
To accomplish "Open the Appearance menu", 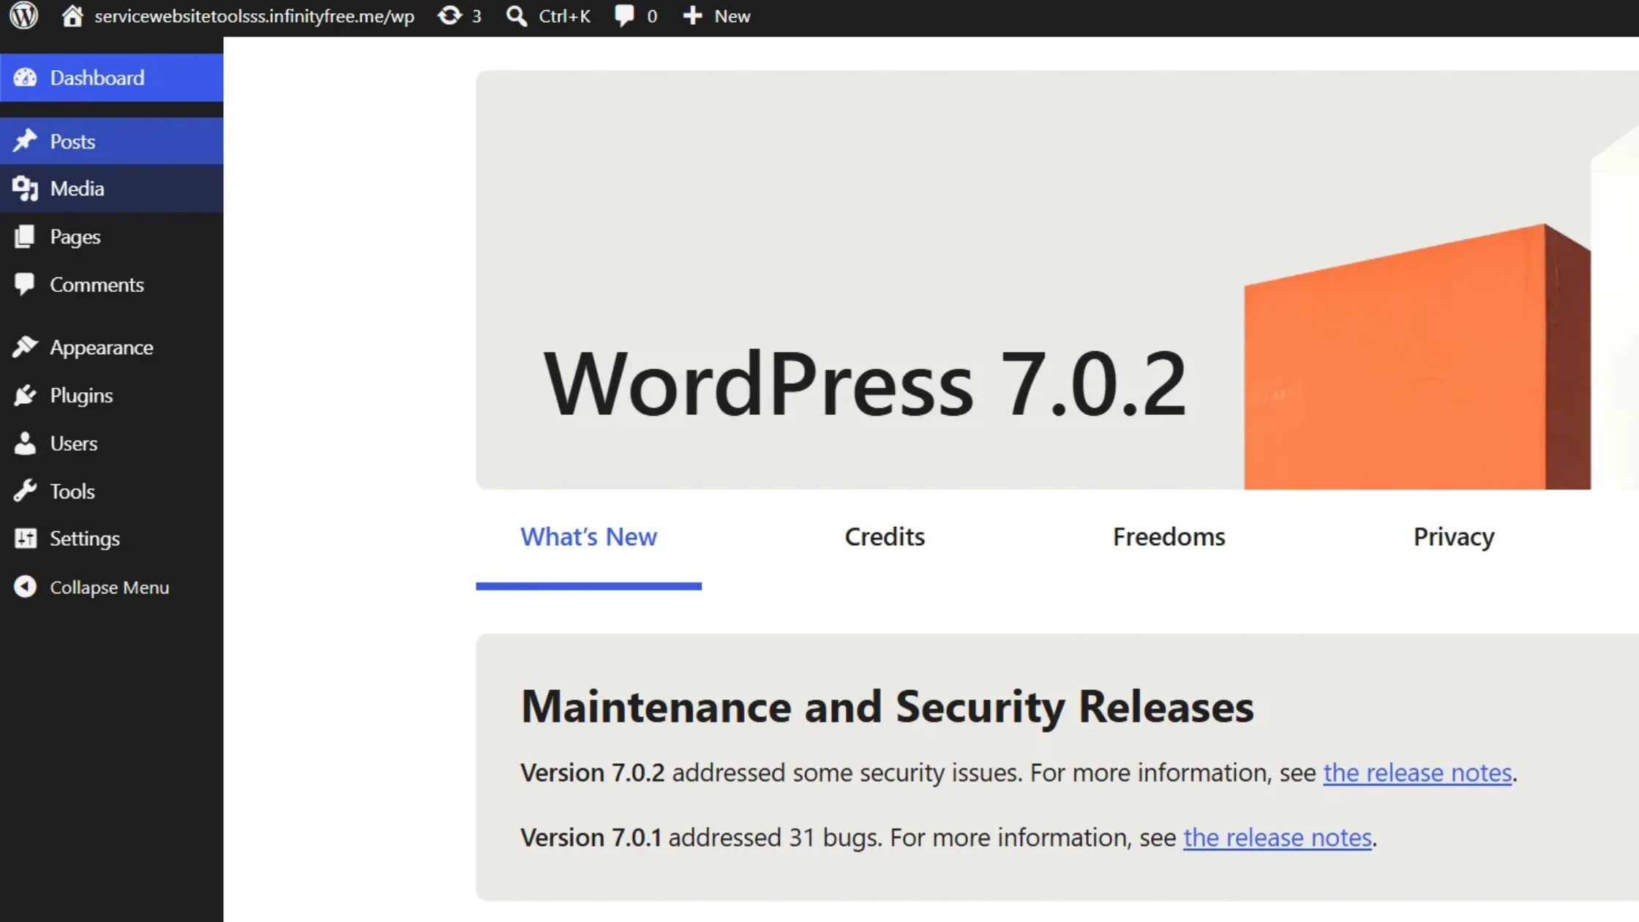I will tap(111, 347).
